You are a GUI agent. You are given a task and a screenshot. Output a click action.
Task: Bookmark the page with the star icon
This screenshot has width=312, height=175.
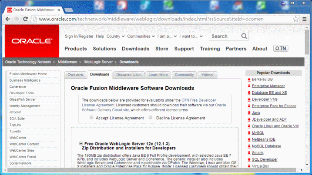pyautogui.click(x=295, y=19)
